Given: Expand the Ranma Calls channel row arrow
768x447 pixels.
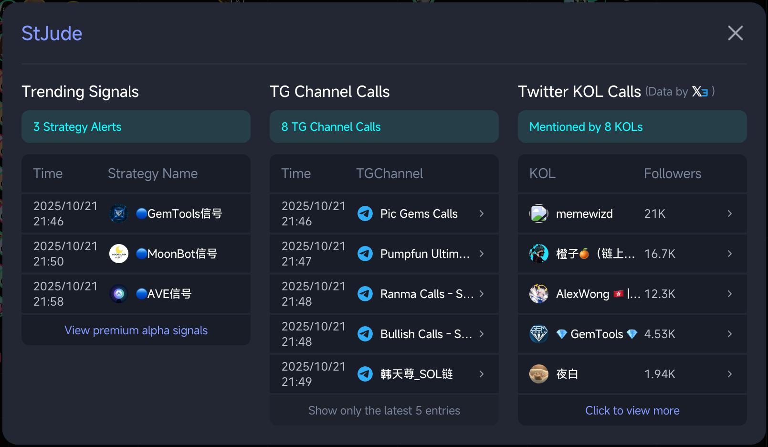Looking at the screenshot, I should click(482, 294).
